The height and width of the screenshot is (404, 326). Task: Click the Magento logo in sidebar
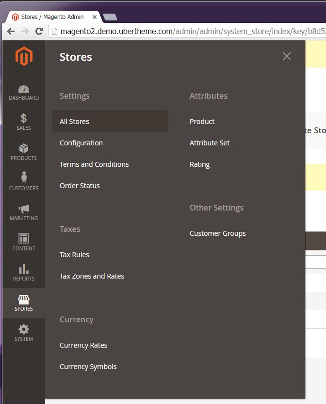point(24,56)
